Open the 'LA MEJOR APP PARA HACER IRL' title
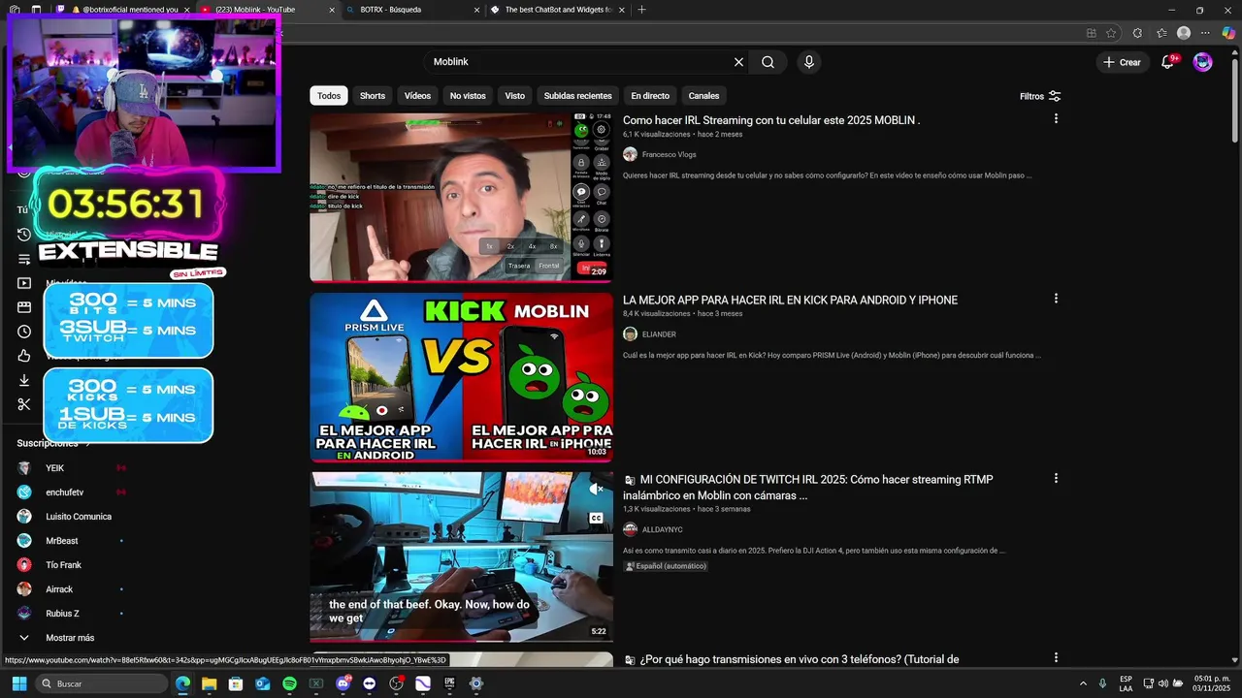Image resolution: width=1242 pixels, height=698 pixels. point(790,301)
